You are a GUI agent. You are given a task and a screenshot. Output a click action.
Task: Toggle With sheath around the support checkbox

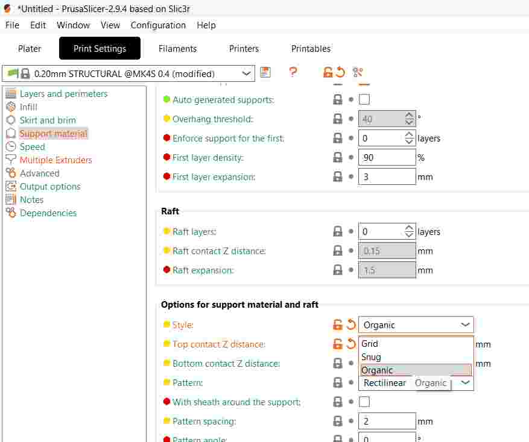pyautogui.click(x=364, y=402)
